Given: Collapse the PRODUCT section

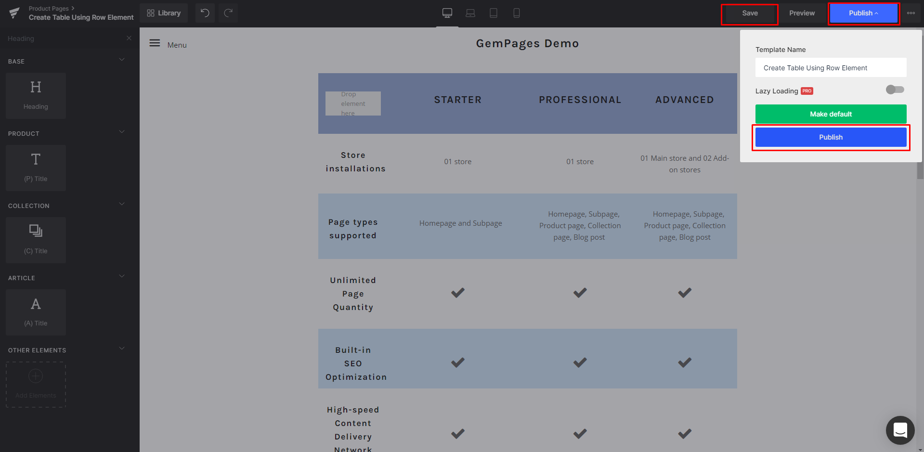Looking at the screenshot, I should pyautogui.click(x=122, y=132).
